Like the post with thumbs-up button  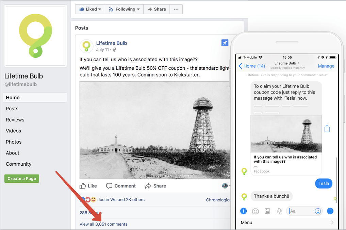(x=88, y=186)
